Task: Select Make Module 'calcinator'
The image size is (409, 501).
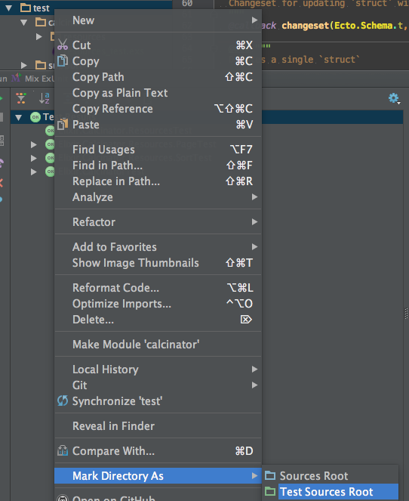Action: tap(158, 345)
